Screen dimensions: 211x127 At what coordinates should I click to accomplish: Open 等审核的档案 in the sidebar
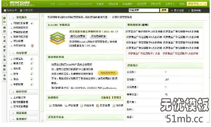21,32
